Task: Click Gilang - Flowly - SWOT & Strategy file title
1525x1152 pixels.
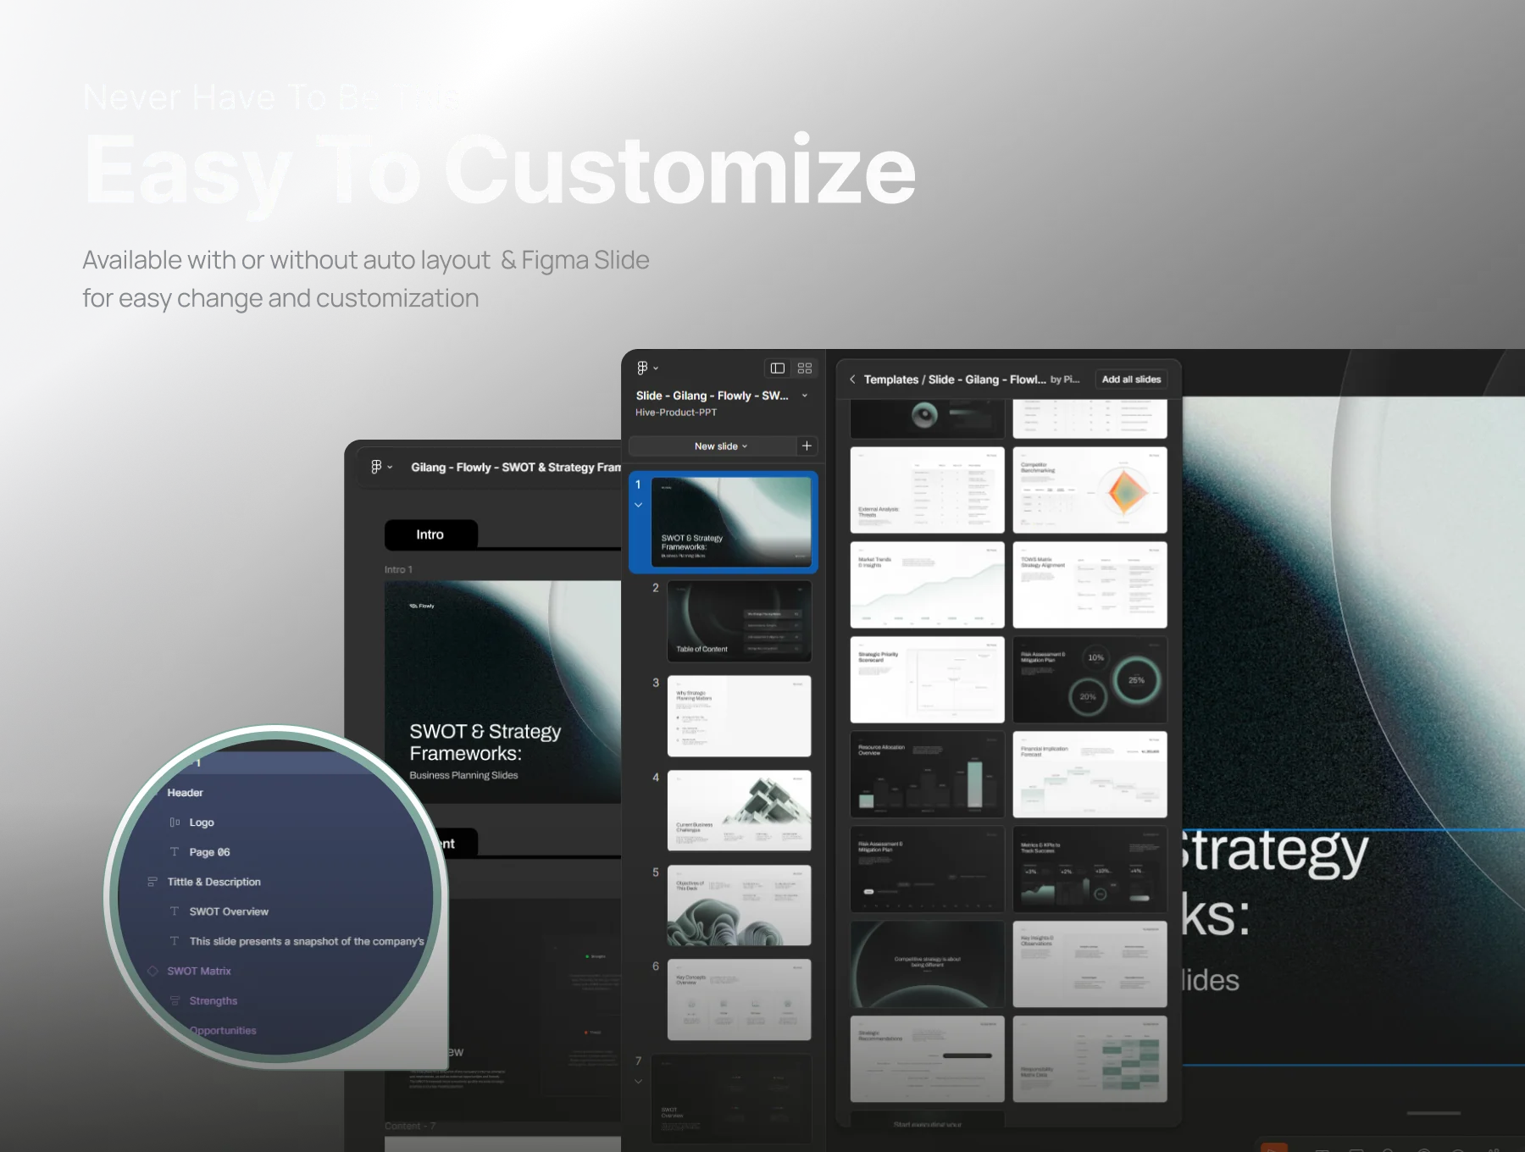Action: pos(516,468)
